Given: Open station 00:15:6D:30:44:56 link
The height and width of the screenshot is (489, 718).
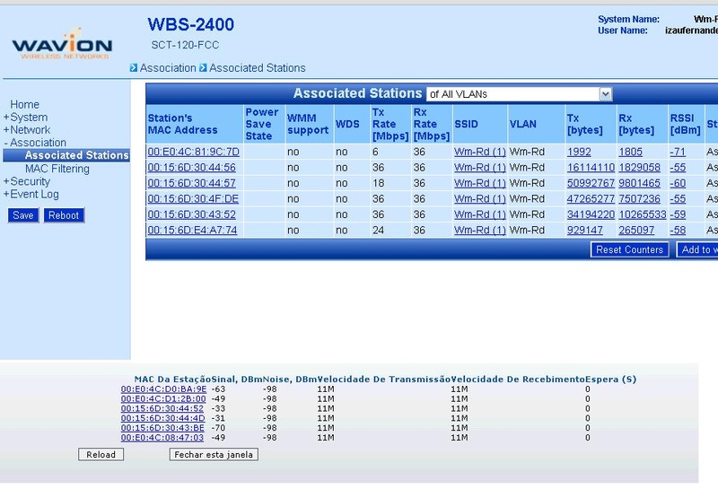Looking at the screenshot, I should (191, 168).
